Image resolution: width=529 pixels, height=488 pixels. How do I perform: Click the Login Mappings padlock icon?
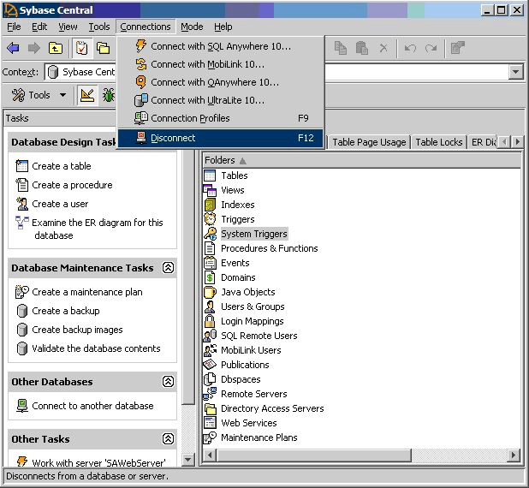coord(211,321)
